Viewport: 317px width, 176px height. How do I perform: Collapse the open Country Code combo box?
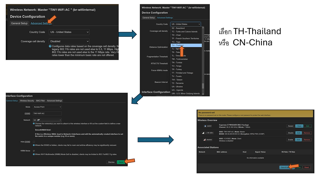coord(186,24)
